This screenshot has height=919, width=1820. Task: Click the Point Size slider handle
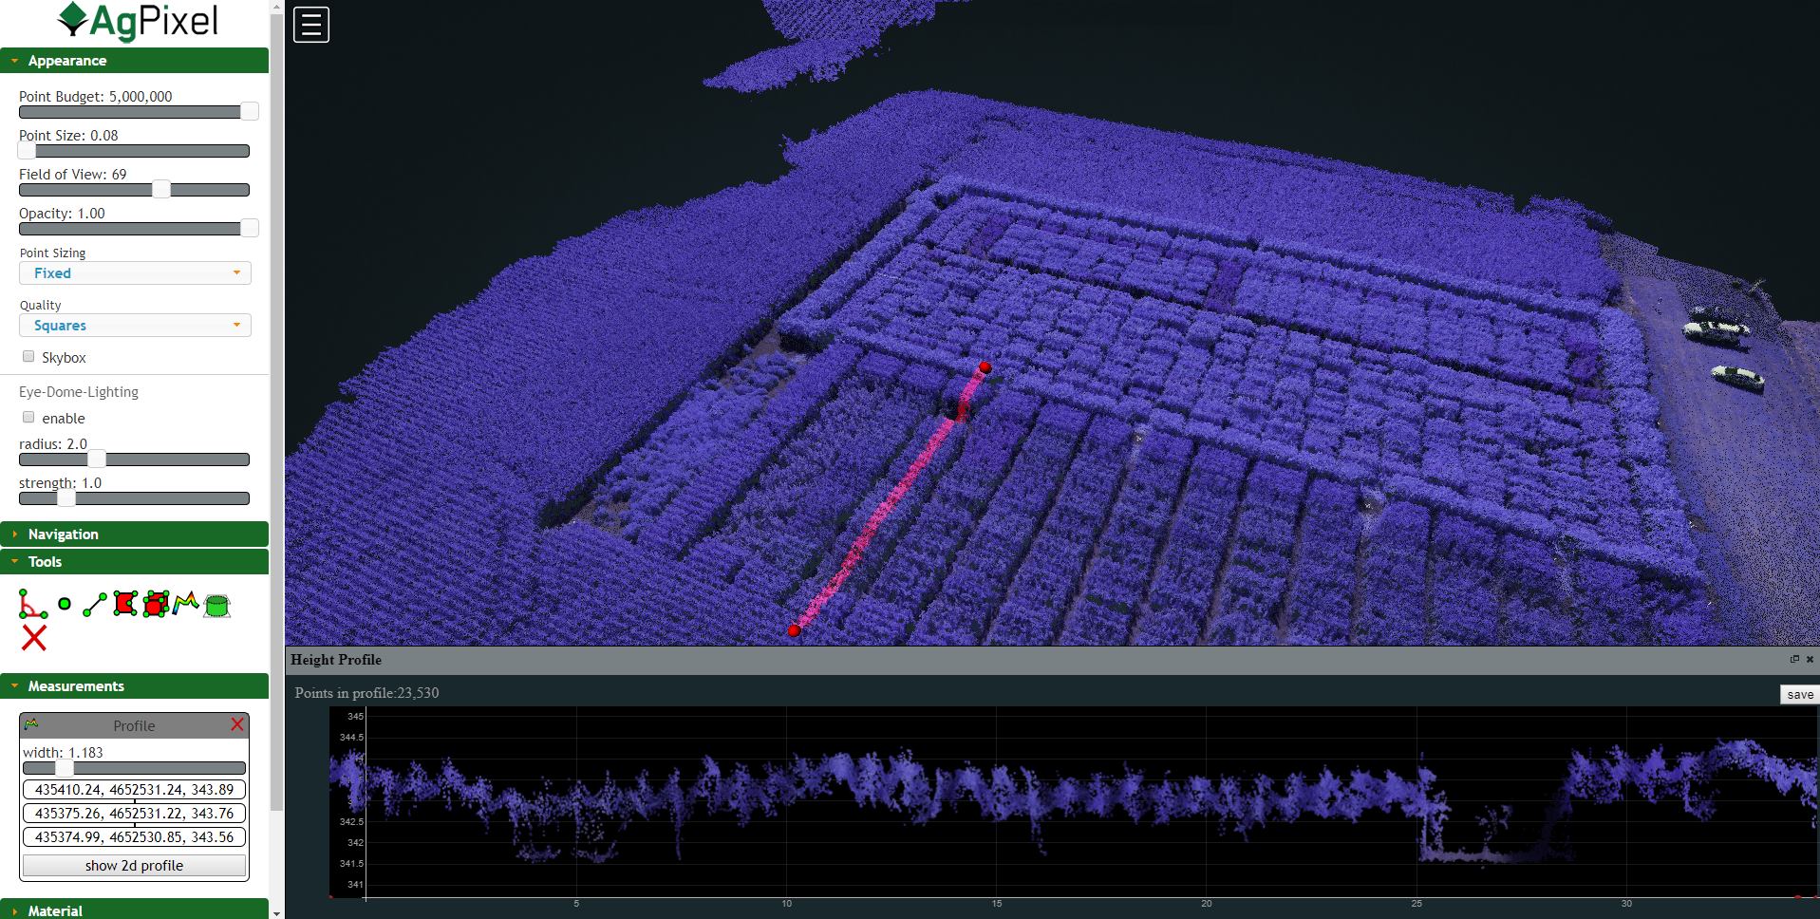(28, 151)
